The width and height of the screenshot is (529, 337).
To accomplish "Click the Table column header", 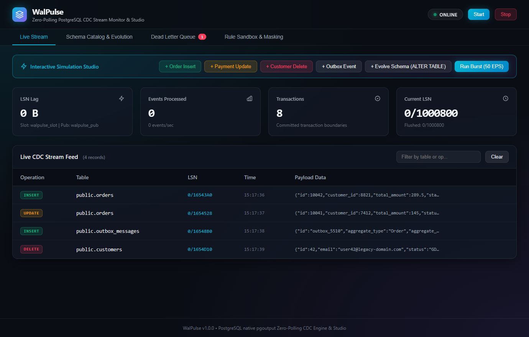I will tap(82, 177).
